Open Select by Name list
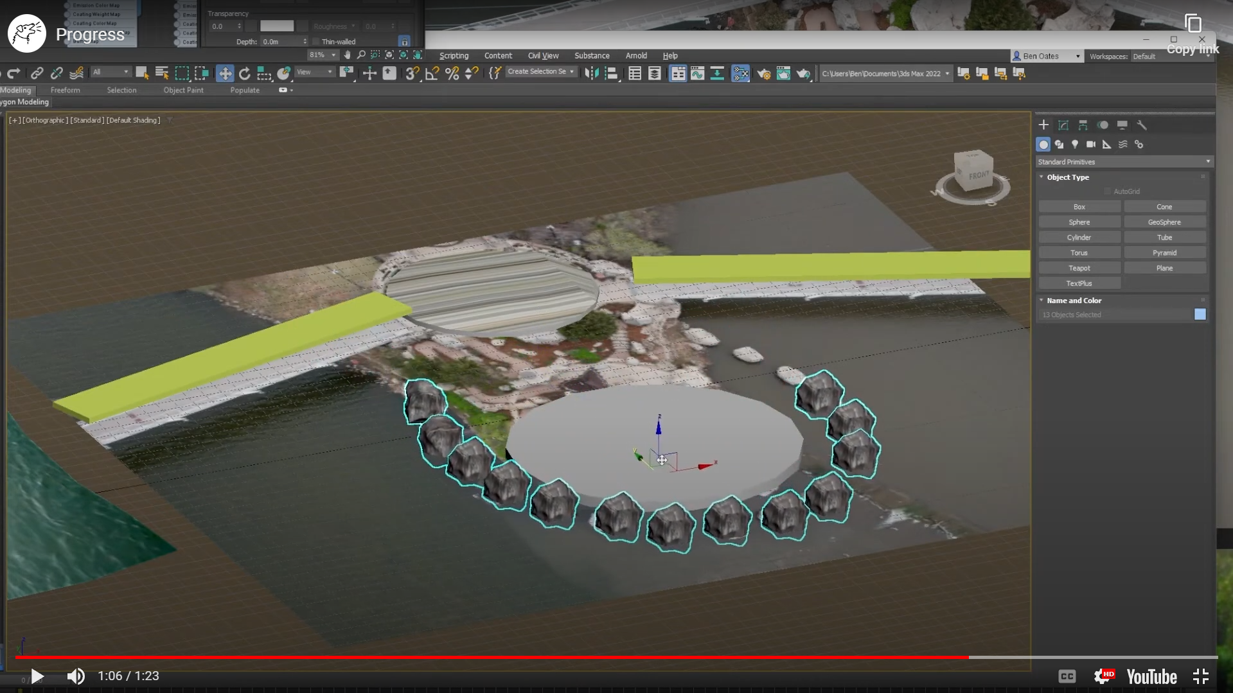Viewport: 1233px width, 693px height. tap(162, 73)
